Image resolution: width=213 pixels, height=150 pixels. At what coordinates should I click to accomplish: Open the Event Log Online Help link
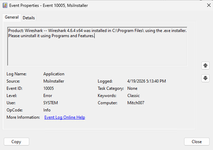tap(65, 117)
